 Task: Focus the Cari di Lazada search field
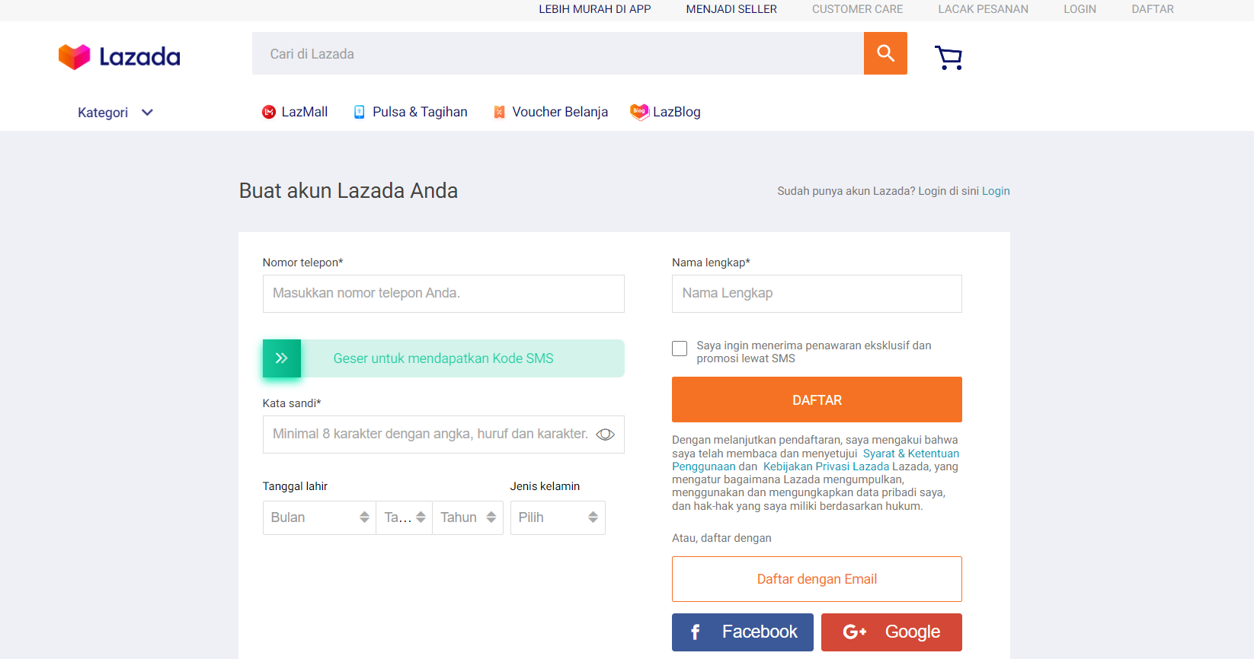coord(558,53)
